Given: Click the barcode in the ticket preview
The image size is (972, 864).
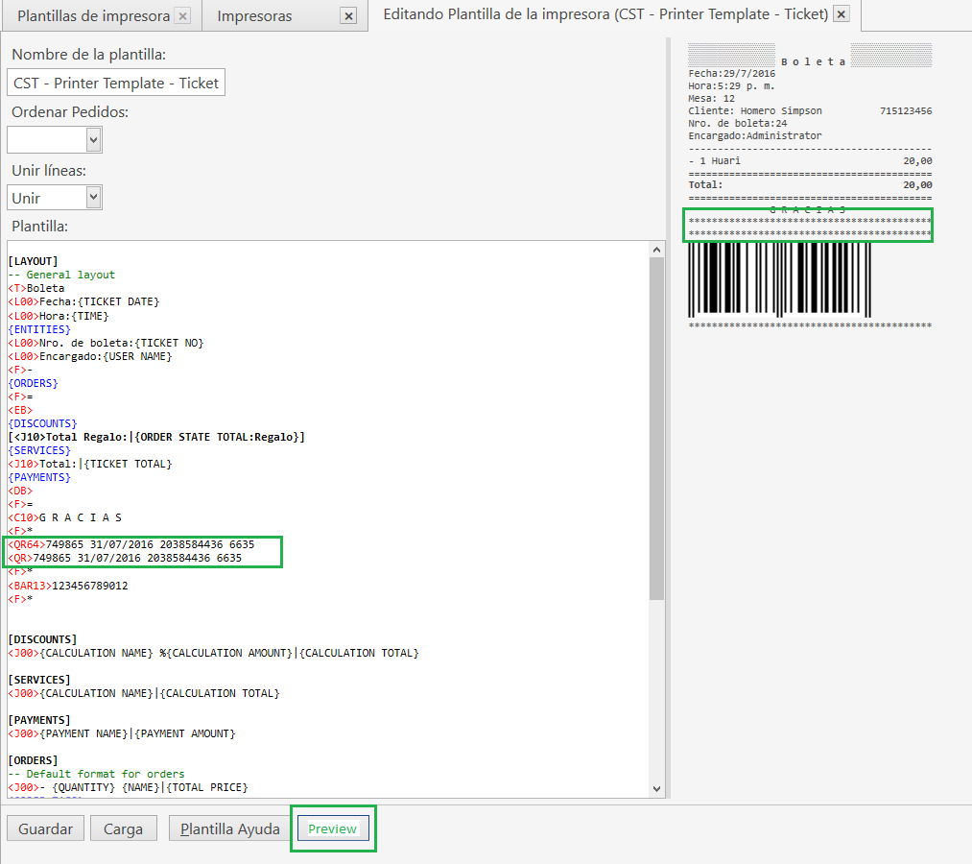Looking at the screenshot, I should click(779, 279).
